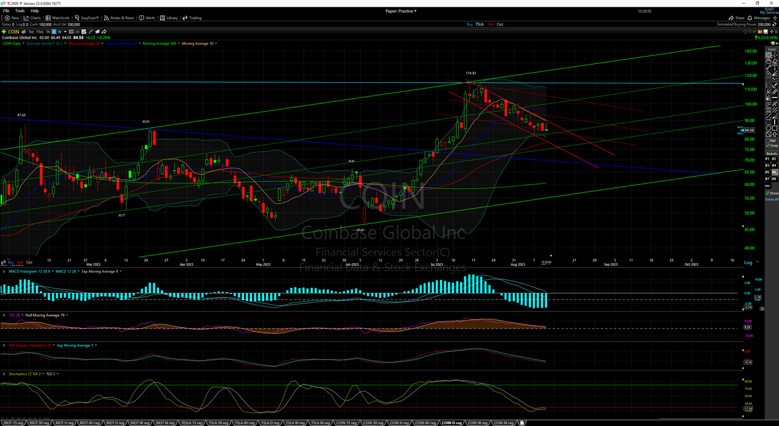Click the green plus add-indicator icon
This screenshot has width=779, height=426.
point(4,32)
